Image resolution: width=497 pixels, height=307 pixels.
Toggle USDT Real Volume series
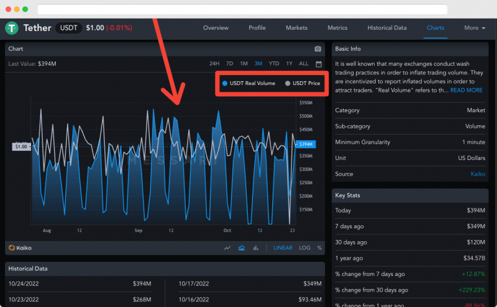coord(249,83)
